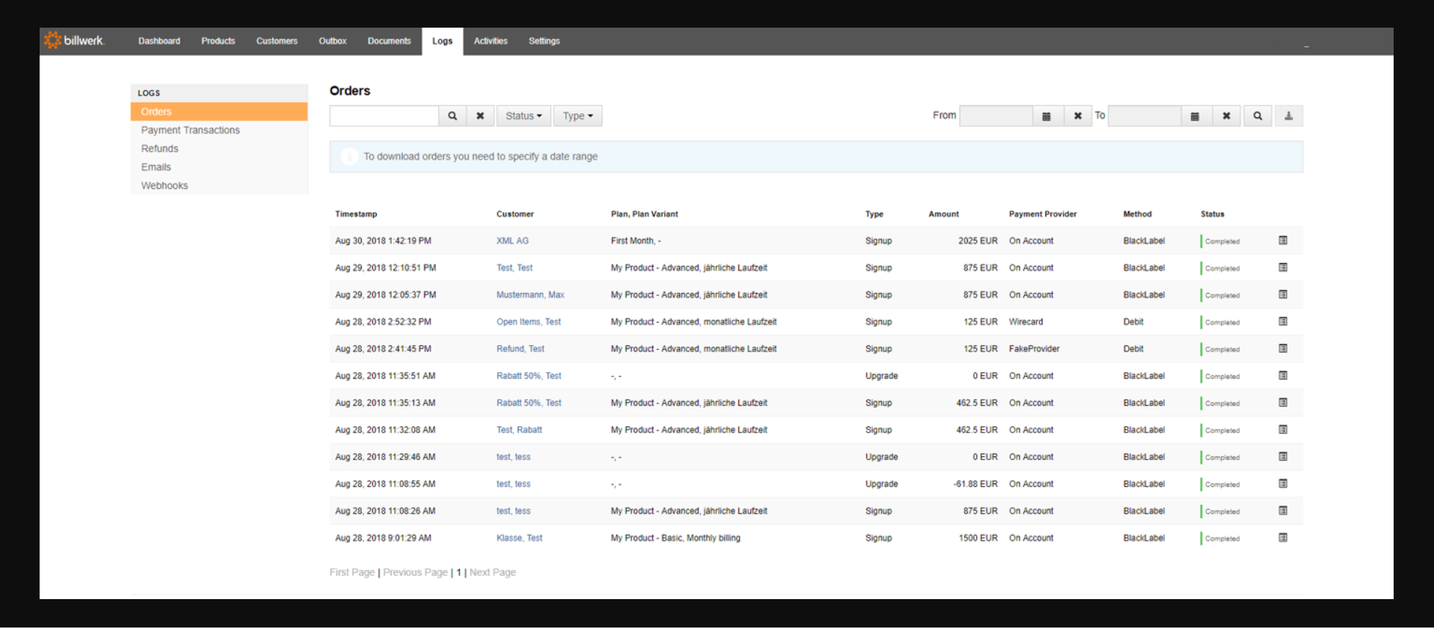Open the To date calendar picker
This screenshot has width=1434, height=629.
[x=1195, y=116]
